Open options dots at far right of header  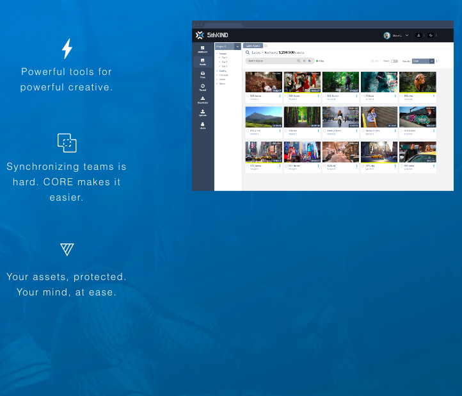[436, 35]
